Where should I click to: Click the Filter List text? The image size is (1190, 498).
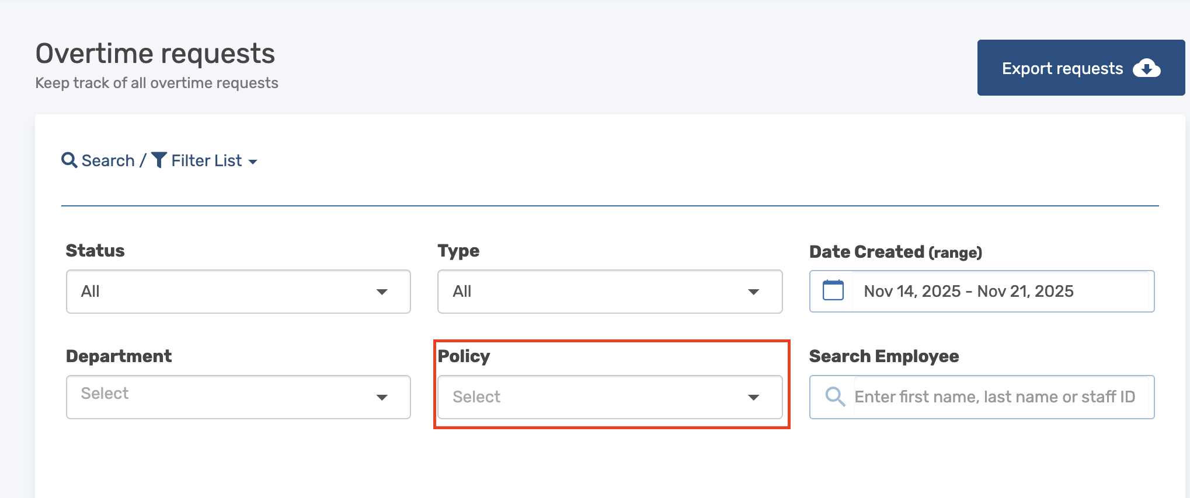[x=206, y=160]
